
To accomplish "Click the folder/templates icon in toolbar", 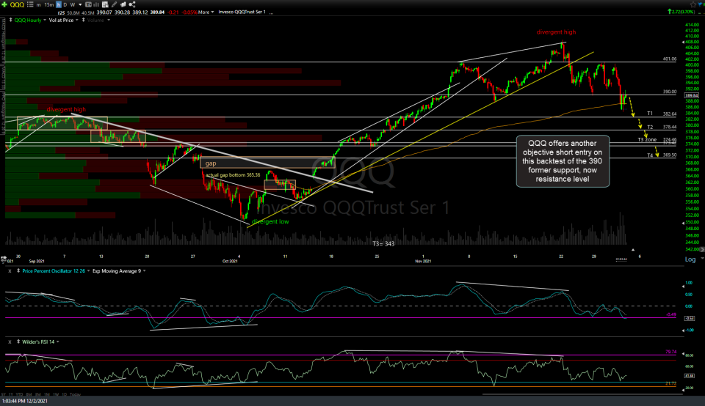I will click(x=123, y=4).
